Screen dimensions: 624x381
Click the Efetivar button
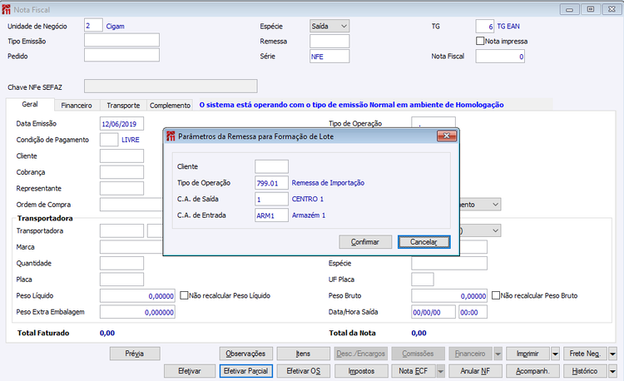[190, 371]
